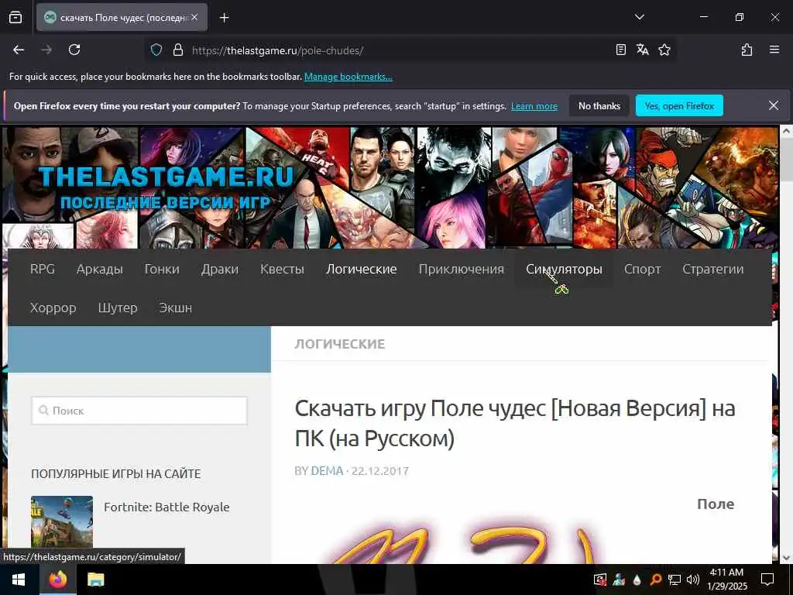Open the Manage bookmarks link
This screenshot has height=595, width=793.
348,77
